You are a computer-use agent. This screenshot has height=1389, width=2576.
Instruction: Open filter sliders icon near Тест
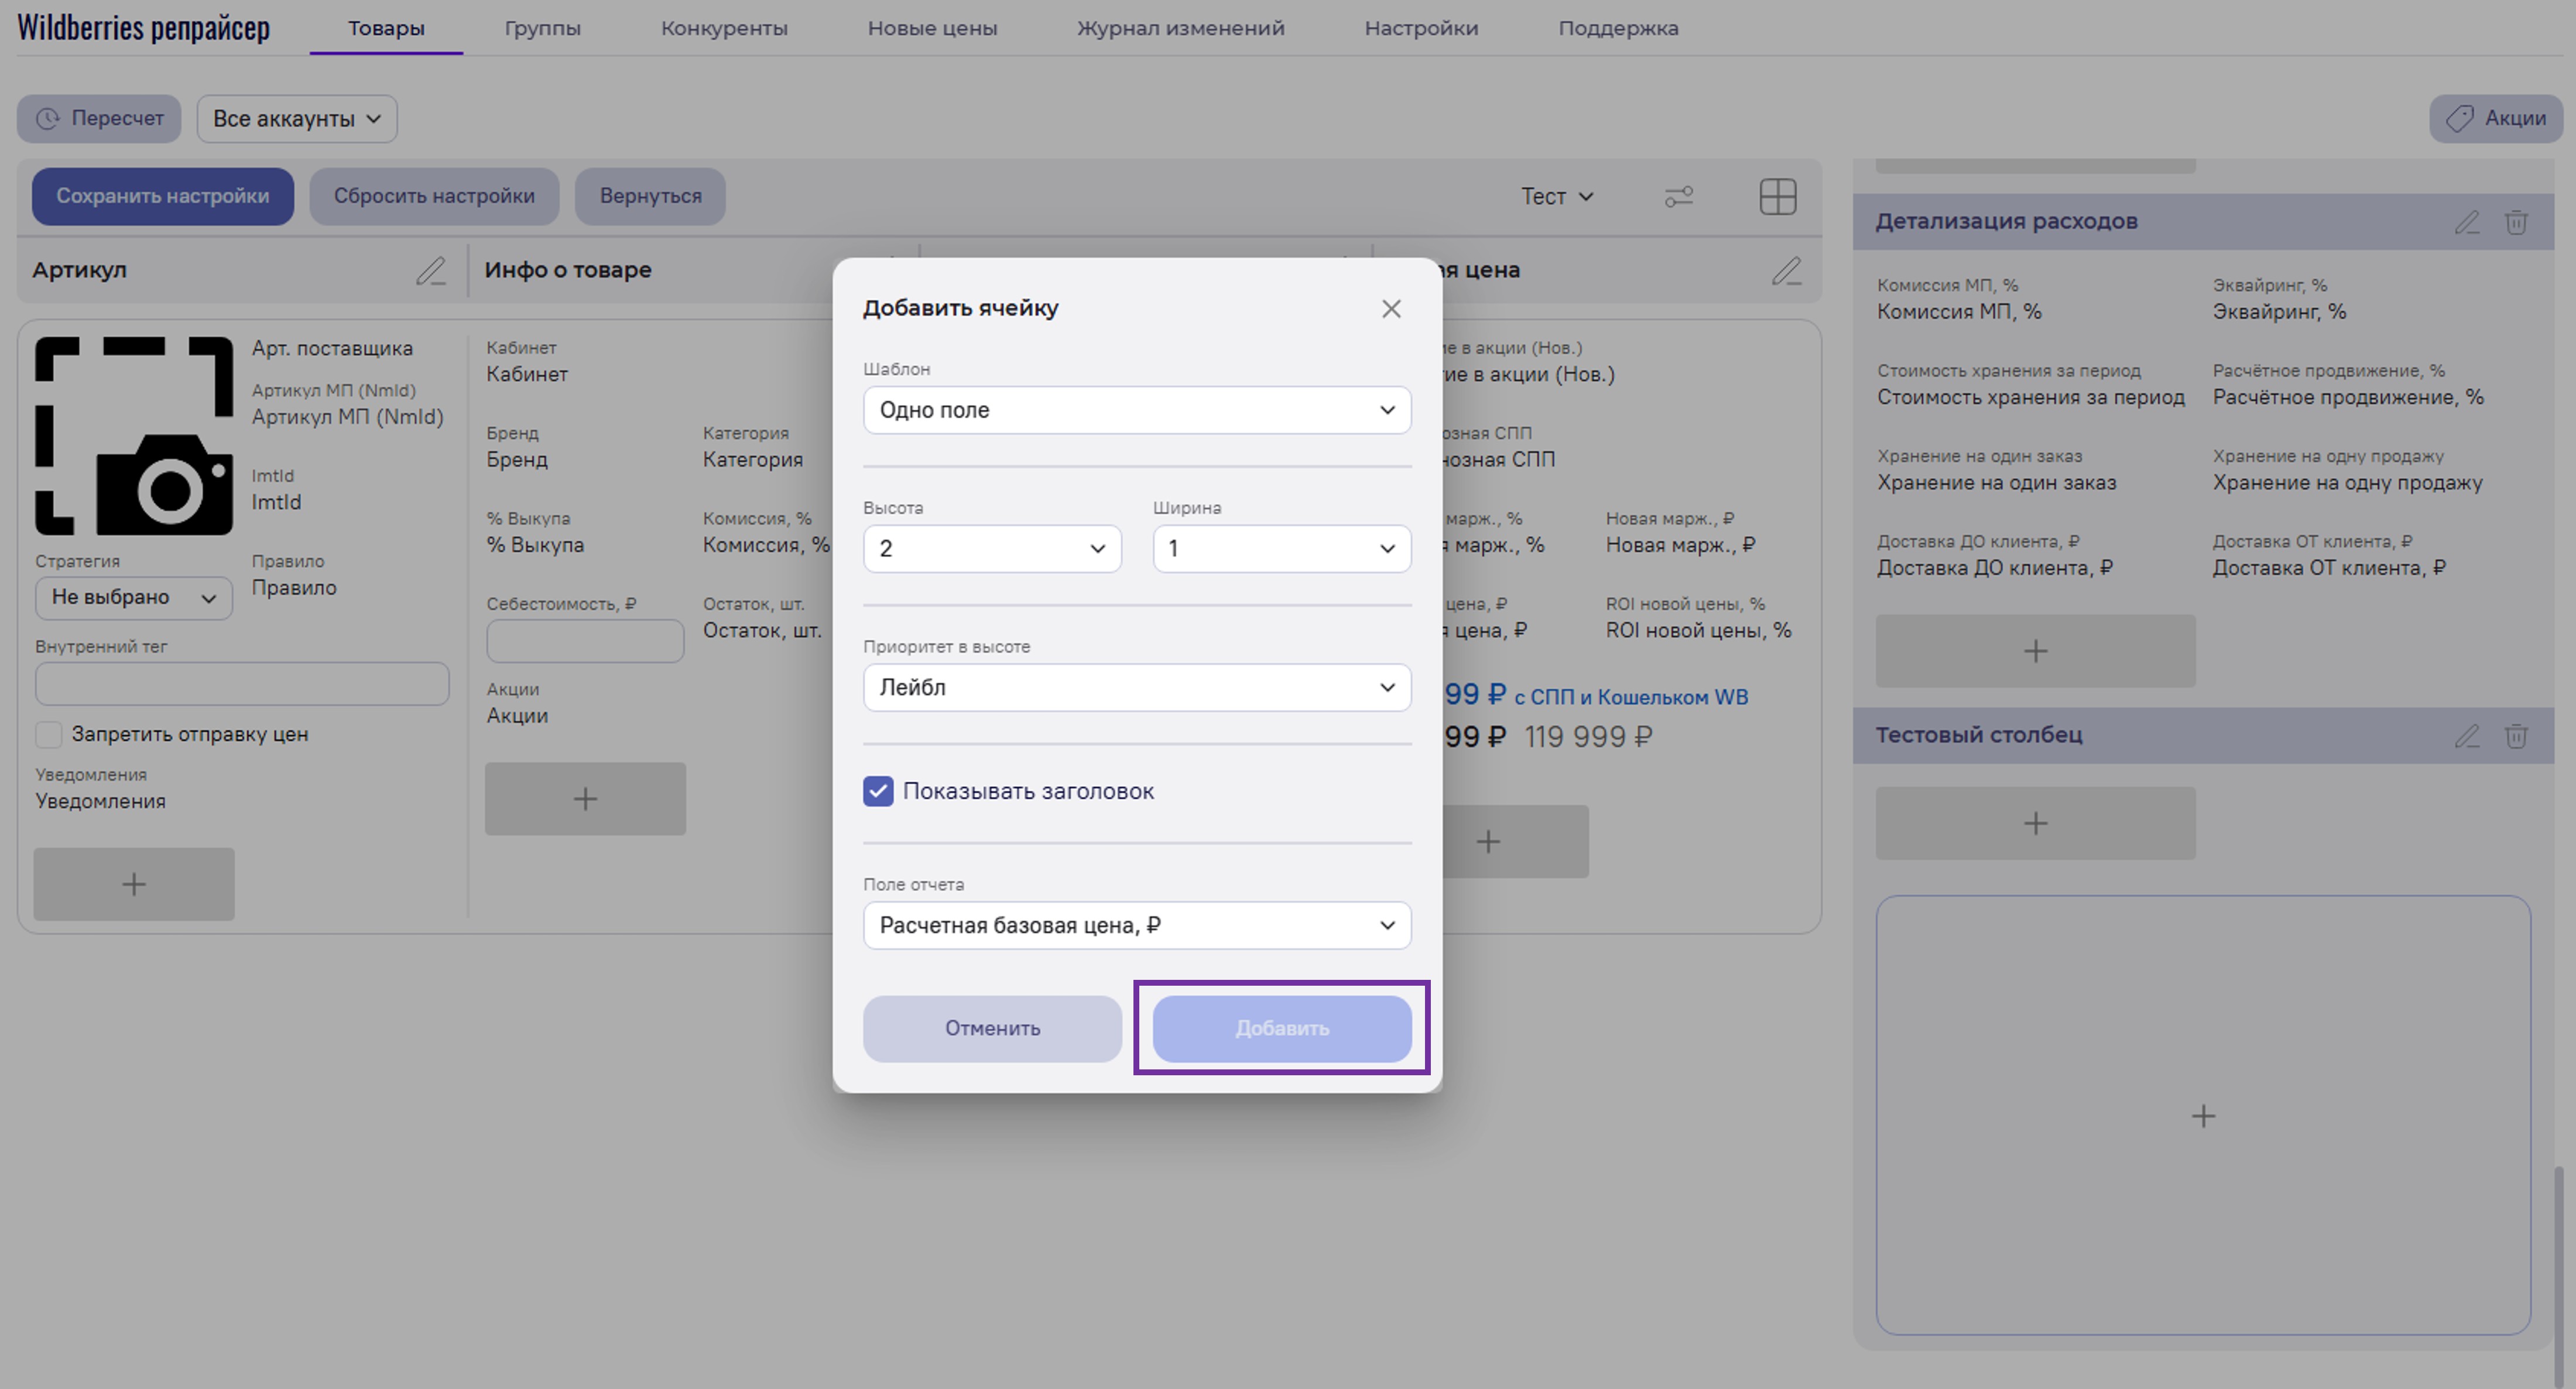tap(1678, 196)
